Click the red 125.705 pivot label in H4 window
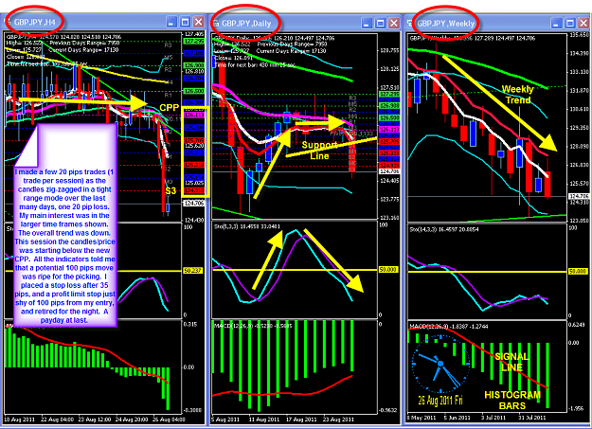 (x=193, y=140)
